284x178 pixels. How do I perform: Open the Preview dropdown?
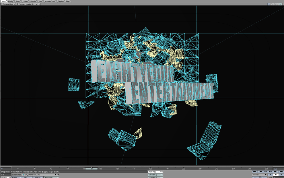(260, 175)
